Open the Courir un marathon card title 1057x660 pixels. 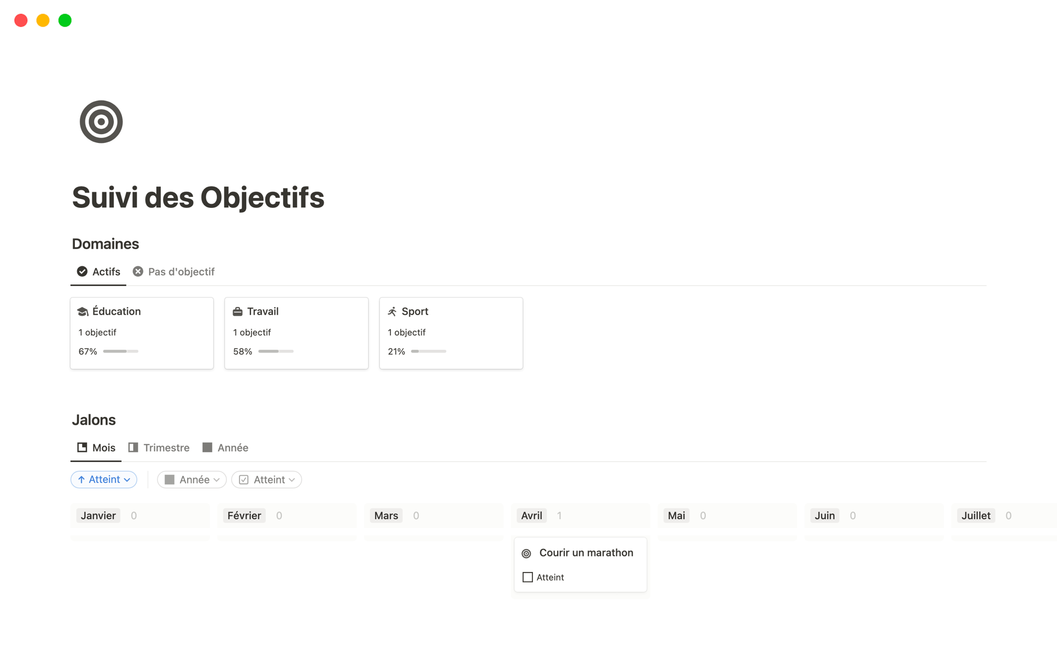coord(586,553)
